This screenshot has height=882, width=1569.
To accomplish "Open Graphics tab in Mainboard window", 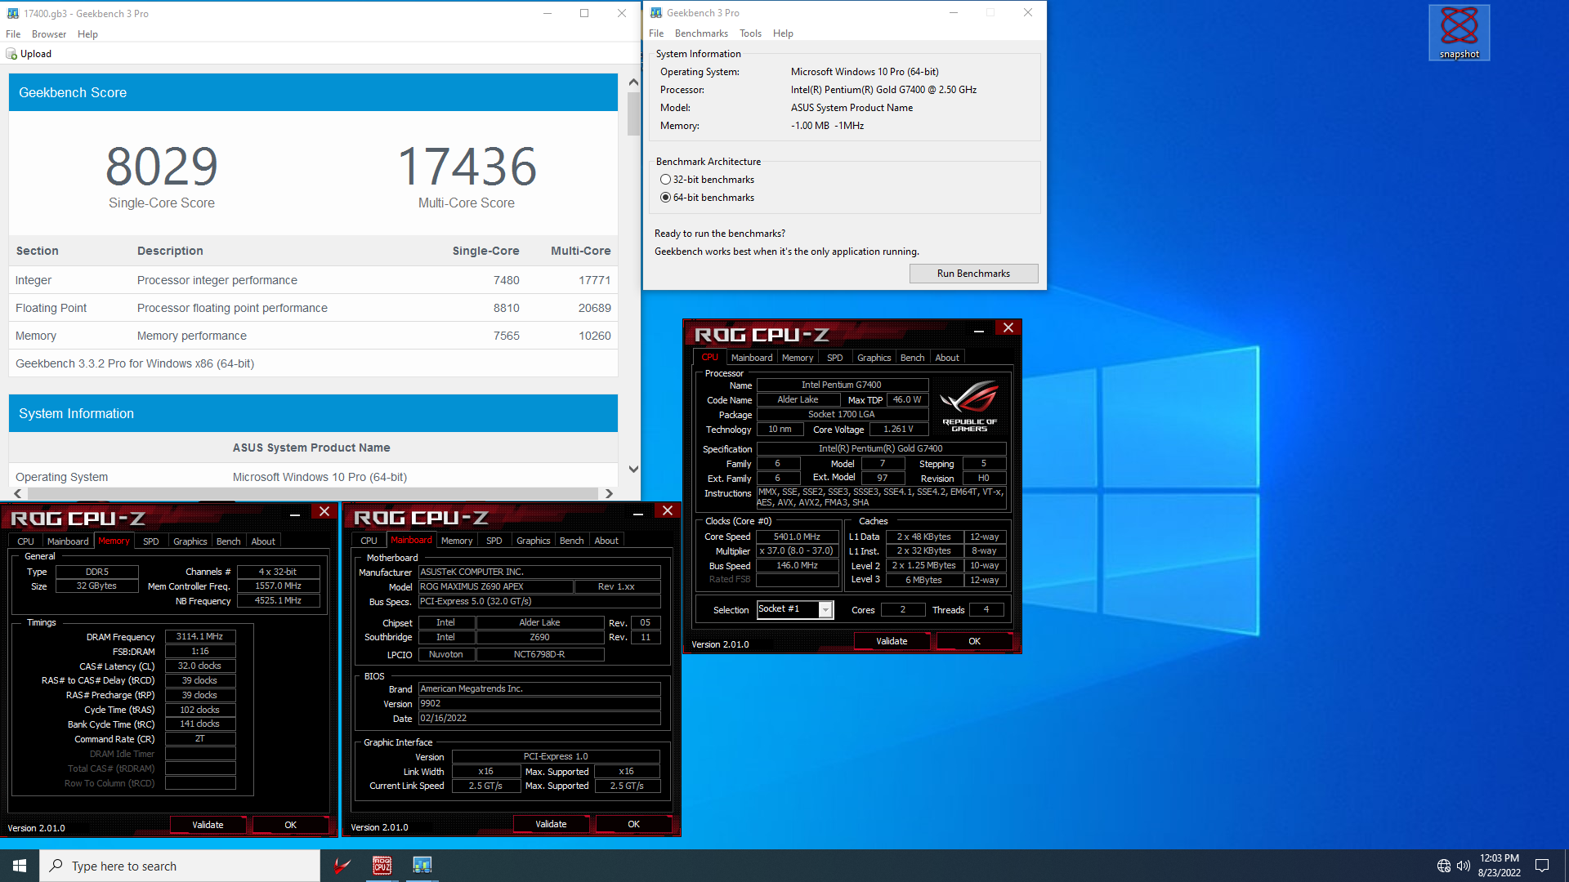I will tap(533, 541).
